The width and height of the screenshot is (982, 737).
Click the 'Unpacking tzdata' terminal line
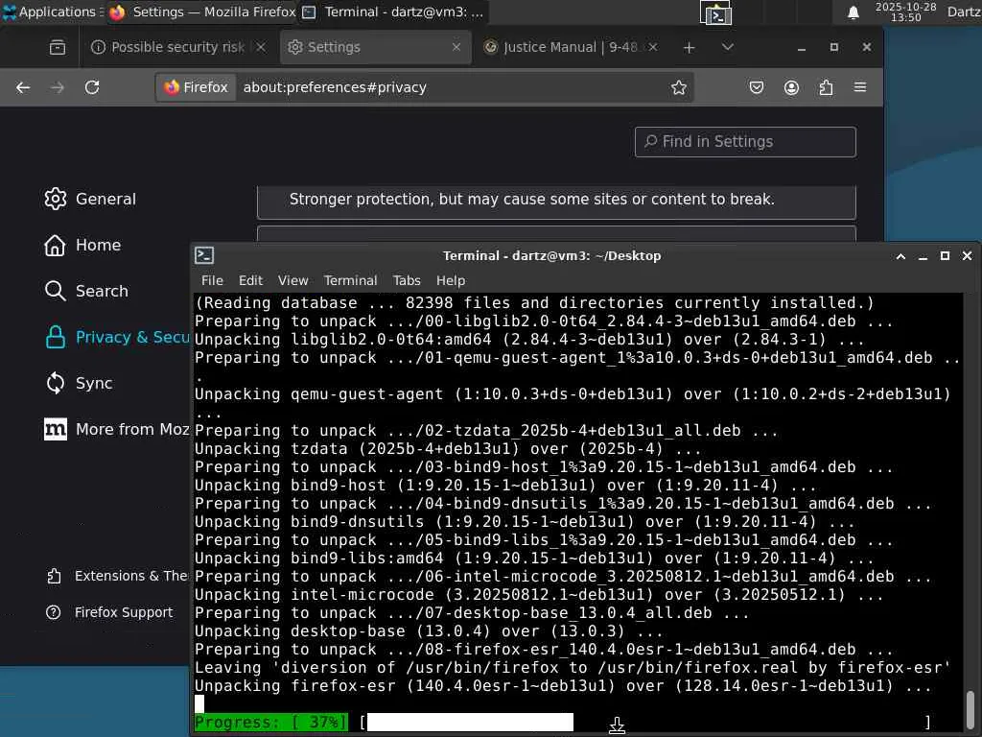[x=447, y=449]
